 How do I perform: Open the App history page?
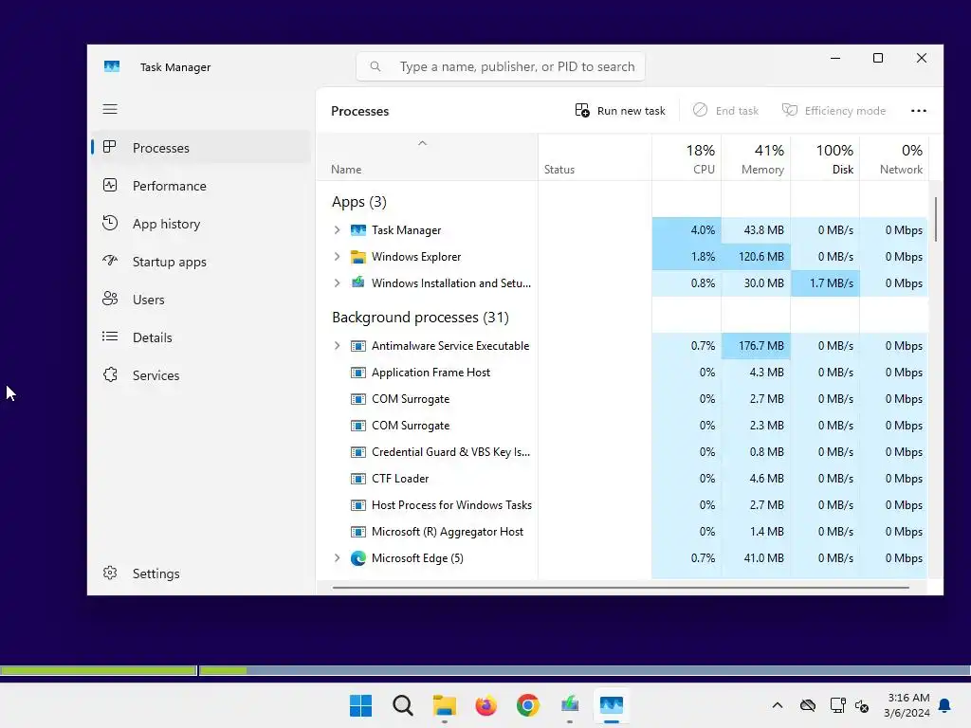point(201,224)
